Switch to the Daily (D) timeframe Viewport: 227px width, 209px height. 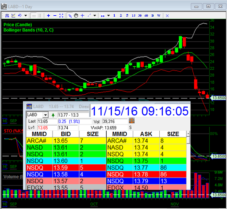pyautogui.click(x=152, y=16)
